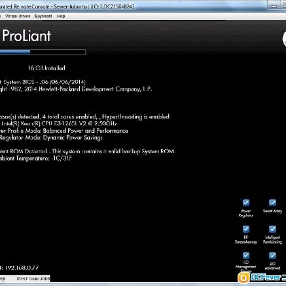Click the Power Regulator checkmark icon
Image resolution: width=286 pixels, height=286 pixels.
click(x=246, y=203)
